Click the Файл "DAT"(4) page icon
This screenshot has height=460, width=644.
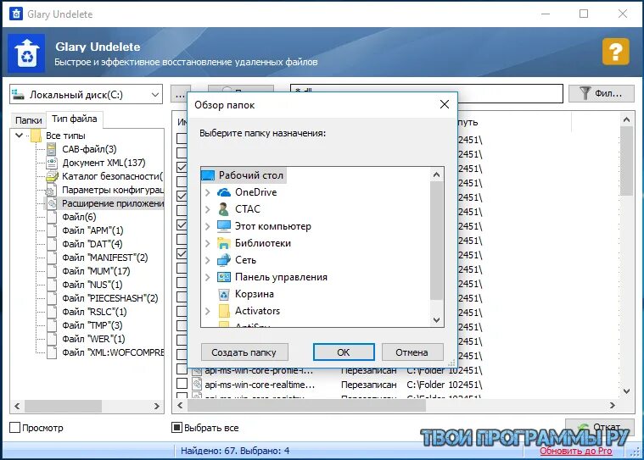[52, 244]
